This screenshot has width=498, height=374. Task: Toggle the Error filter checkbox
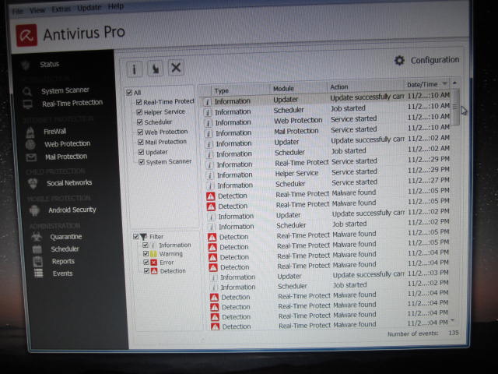(146, 263)
